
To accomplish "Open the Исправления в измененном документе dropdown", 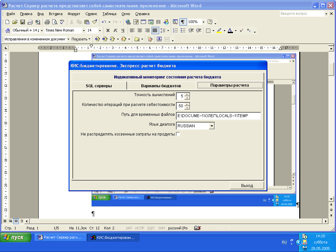I will [x=68, y=39].
